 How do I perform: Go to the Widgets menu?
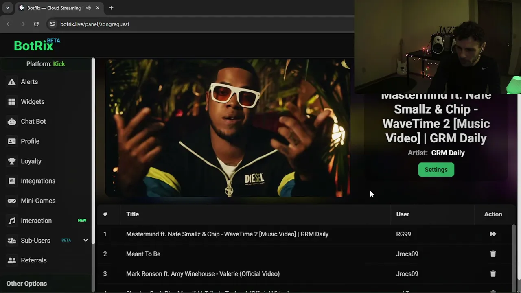tap(33, 102)
